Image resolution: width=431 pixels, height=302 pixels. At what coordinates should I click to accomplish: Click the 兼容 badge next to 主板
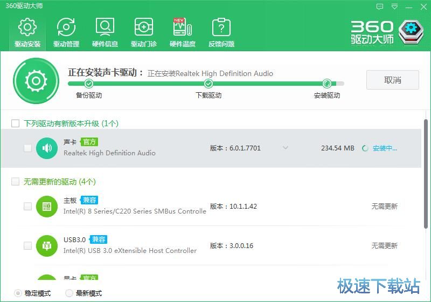click(x=89, y=200)
